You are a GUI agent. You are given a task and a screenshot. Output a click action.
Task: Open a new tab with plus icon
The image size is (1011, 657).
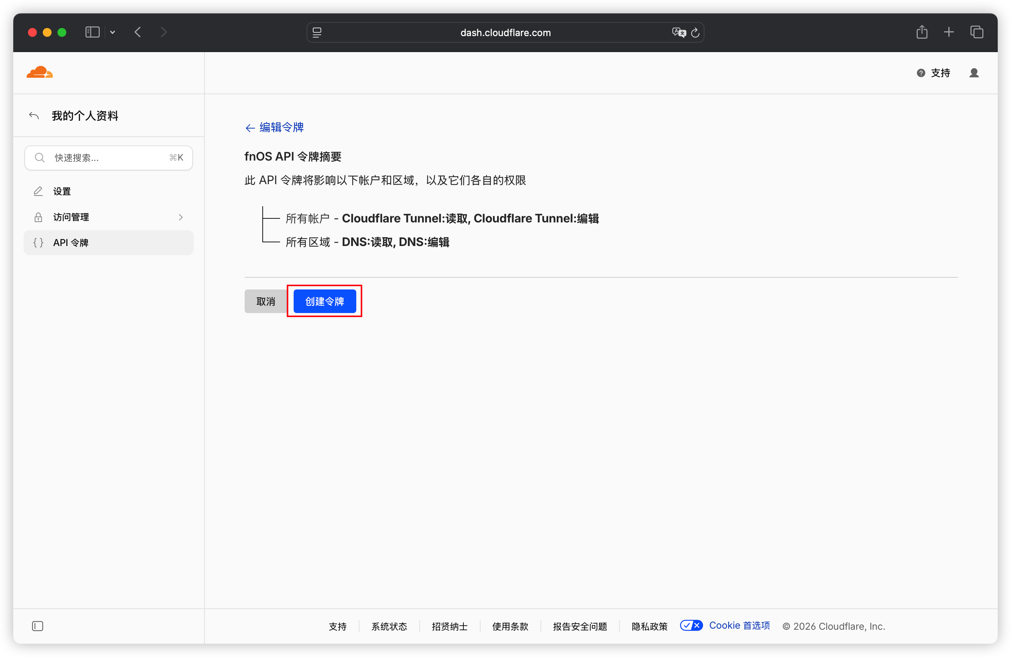949,32
